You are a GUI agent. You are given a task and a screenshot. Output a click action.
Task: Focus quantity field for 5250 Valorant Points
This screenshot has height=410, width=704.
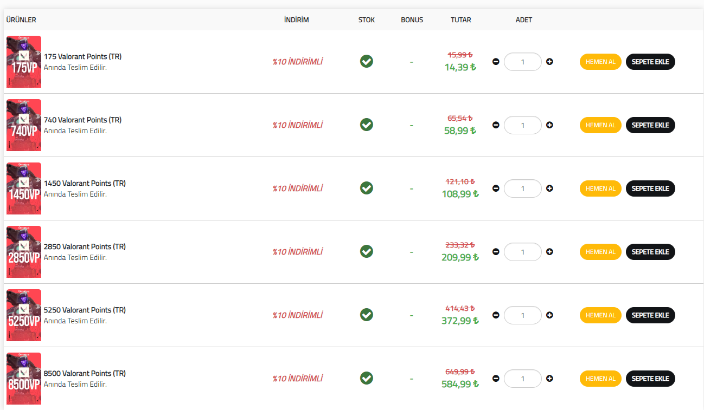point(523,315)
